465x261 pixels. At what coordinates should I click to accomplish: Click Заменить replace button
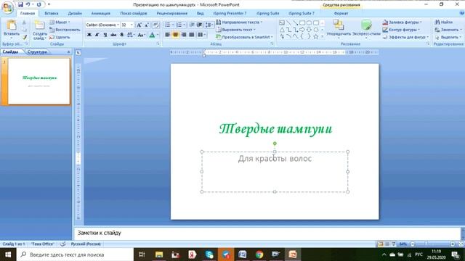448,30
